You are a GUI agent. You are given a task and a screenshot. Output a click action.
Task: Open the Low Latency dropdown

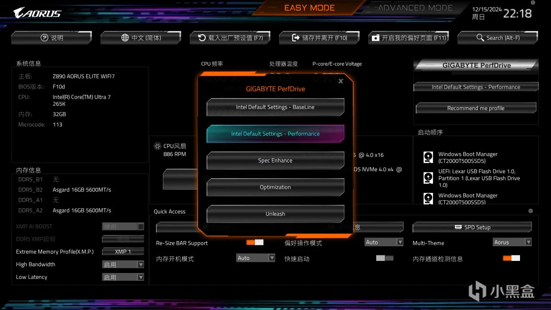(x=123, y=277)
